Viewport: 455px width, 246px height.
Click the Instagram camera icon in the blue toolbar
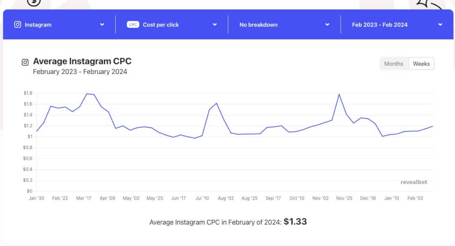(x=17, y=24)
